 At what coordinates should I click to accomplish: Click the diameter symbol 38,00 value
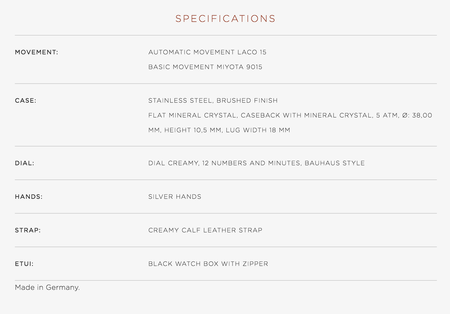(417, 115)
